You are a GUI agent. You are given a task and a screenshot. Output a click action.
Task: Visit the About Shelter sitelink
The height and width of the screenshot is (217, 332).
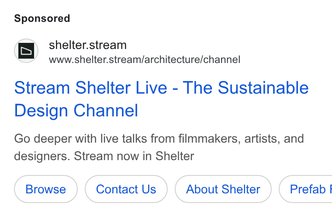coord(223,189)
